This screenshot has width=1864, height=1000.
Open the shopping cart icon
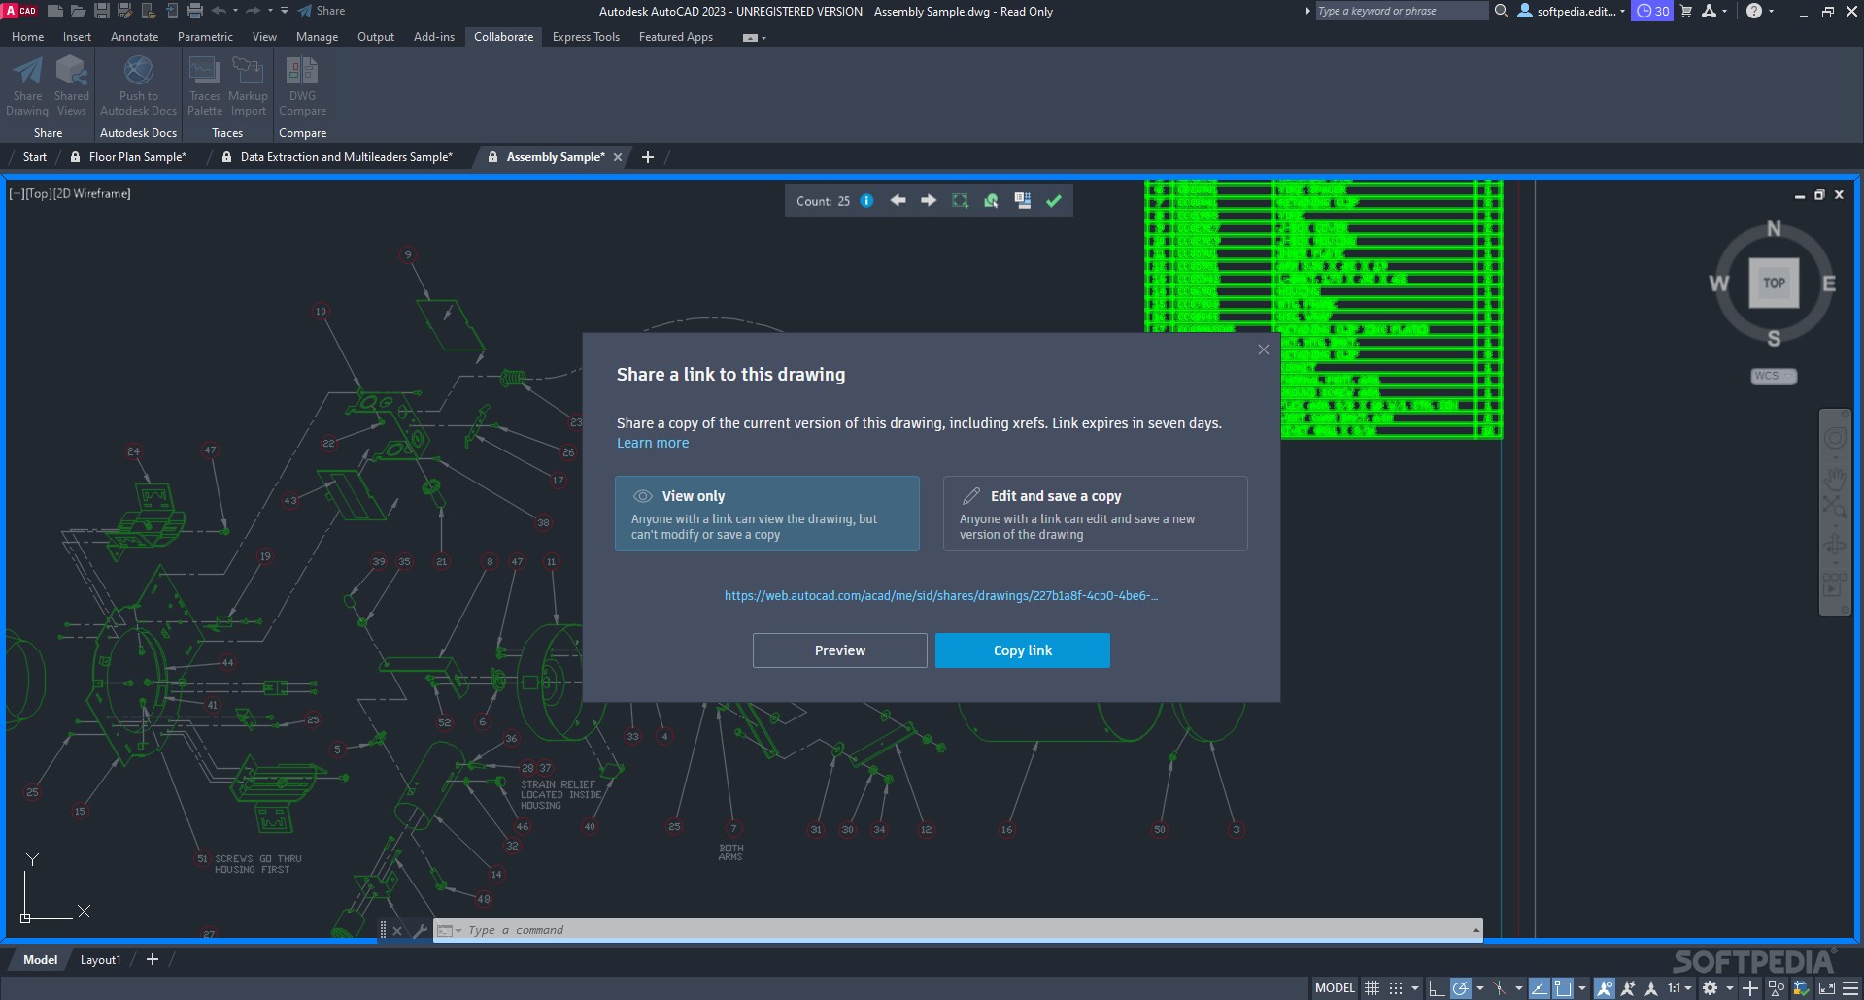point(1685,11)
